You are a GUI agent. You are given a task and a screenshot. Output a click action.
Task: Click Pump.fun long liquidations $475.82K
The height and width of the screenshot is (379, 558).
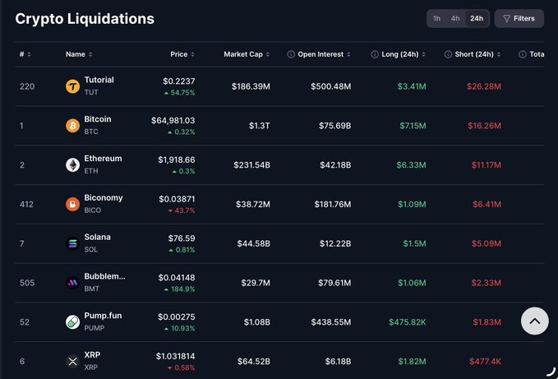coord(408,322)
